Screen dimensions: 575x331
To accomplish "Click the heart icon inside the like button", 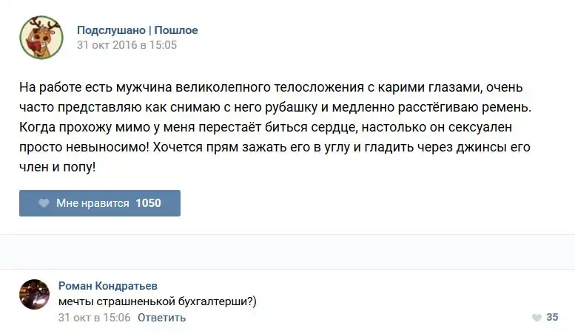I will [x=44, y=203].
